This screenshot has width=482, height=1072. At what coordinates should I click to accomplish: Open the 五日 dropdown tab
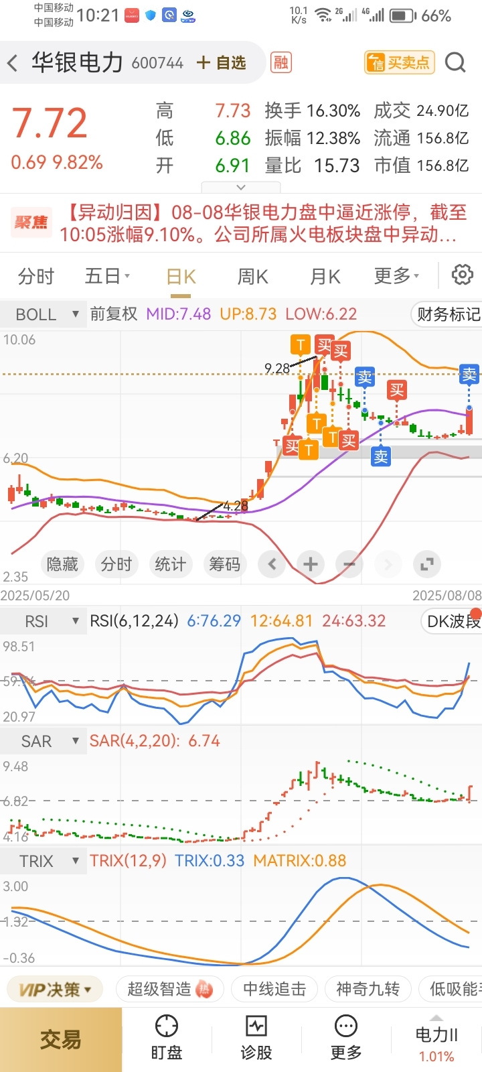point(108,276)
